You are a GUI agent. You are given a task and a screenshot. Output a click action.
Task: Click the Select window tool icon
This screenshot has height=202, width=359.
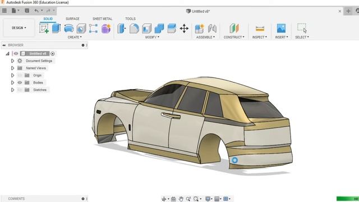tap(302, 28)
